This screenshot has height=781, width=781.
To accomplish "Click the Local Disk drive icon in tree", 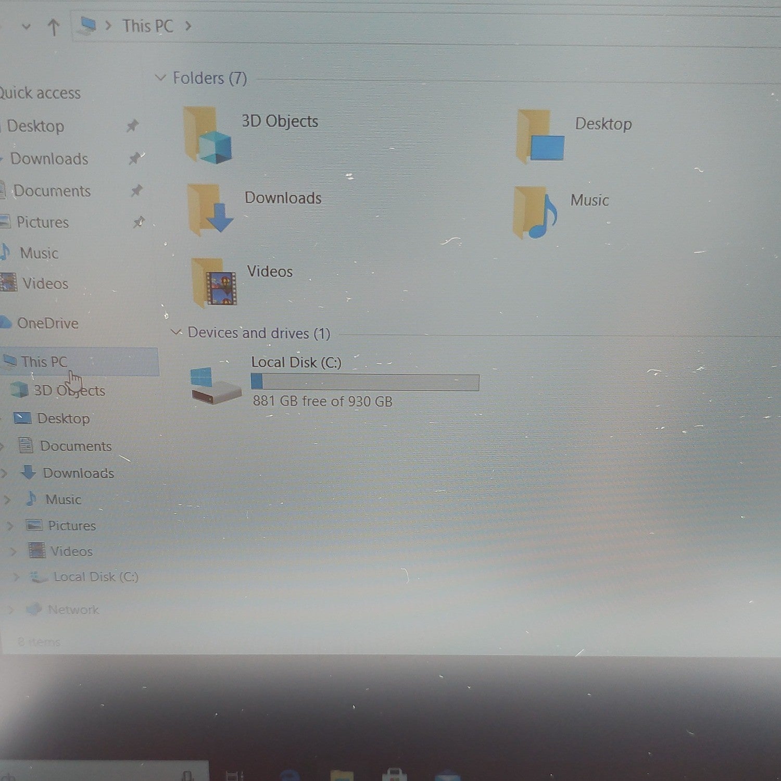I will (38, 576).
